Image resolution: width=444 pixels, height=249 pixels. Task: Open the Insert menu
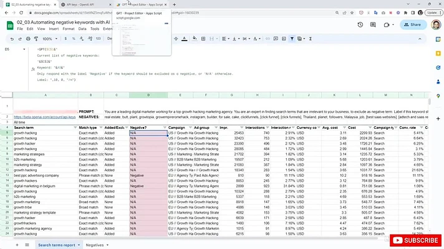pyautogui.click(x=54, y=29)
